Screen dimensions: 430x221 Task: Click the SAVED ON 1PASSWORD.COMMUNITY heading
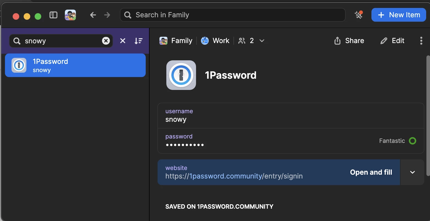coord(219,207)
